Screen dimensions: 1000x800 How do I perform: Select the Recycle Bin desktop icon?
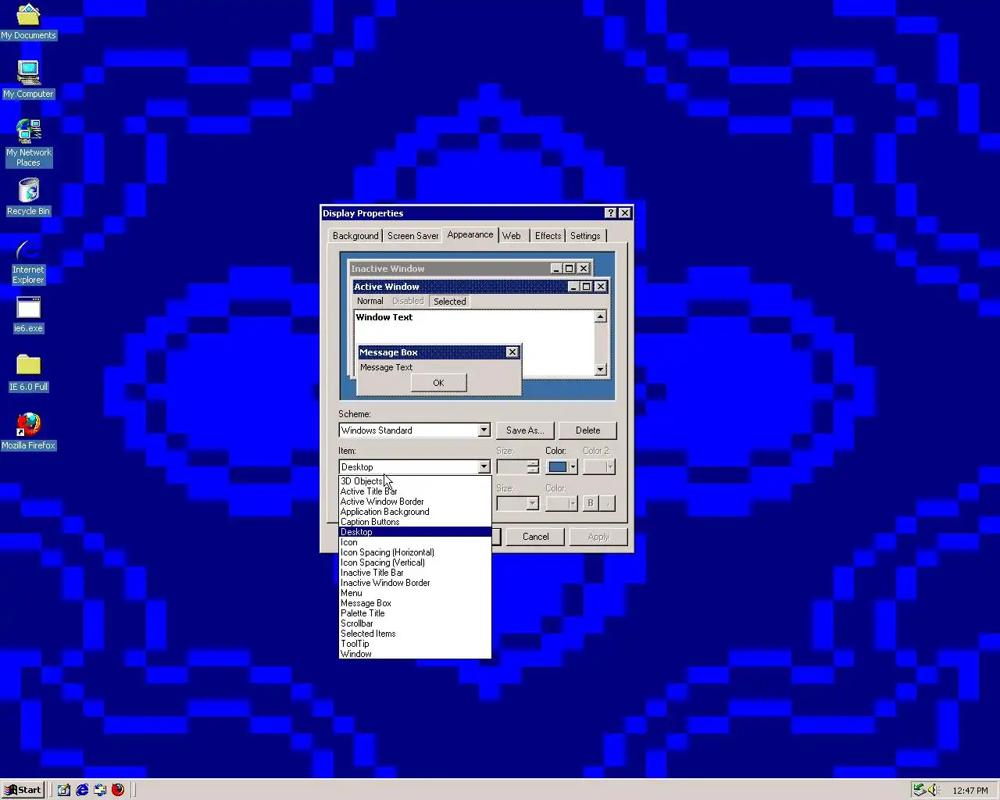tap(28, 197)
